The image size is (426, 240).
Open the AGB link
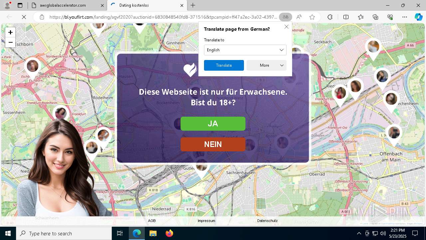[x=152, y=221]
